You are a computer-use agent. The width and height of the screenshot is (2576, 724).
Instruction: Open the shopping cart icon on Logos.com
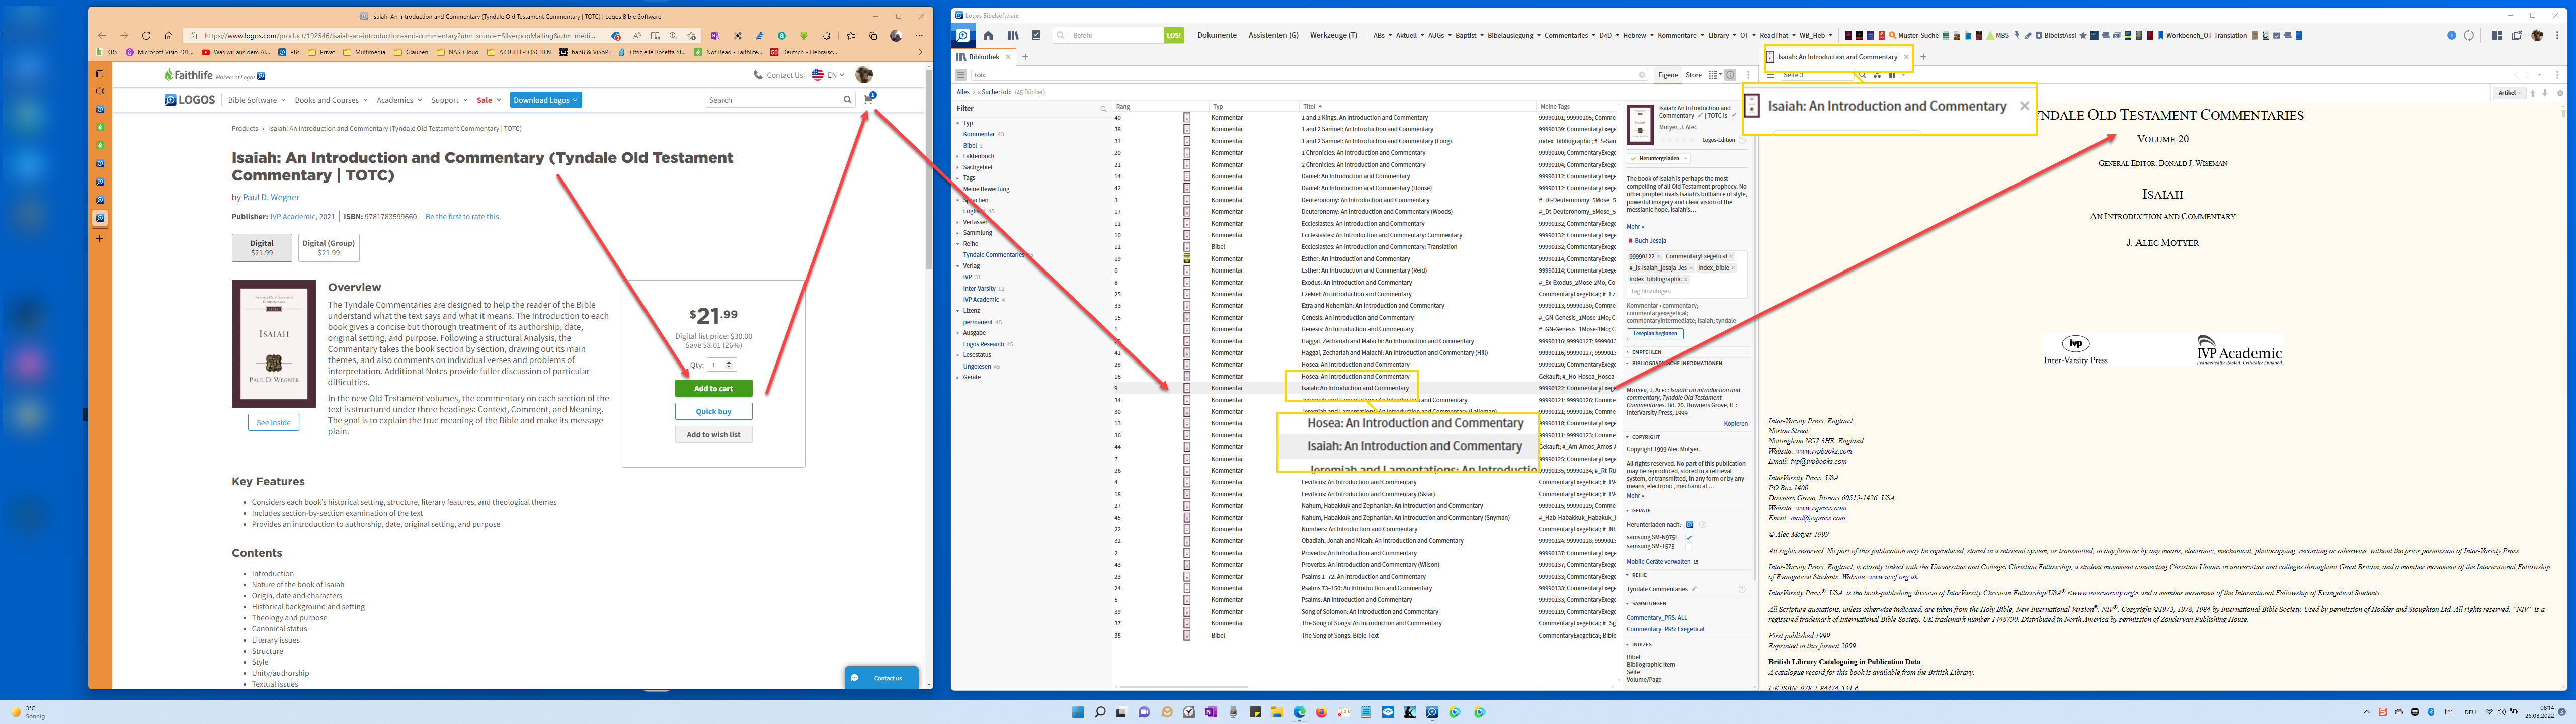pyautogui.click(x=868, y=99)
